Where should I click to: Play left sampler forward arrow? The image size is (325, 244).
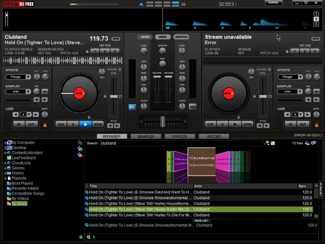click(x=44, y=100)
